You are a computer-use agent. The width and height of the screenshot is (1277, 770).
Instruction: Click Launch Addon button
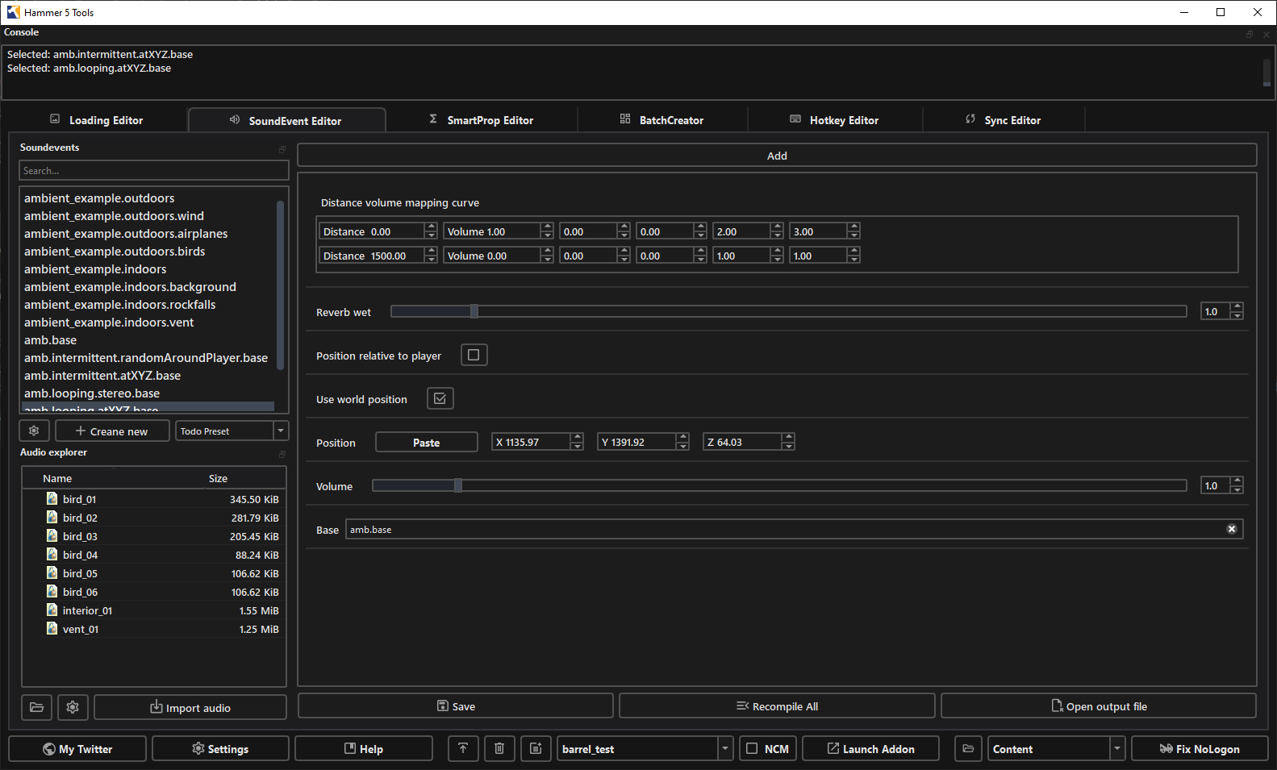pos(870,748)
